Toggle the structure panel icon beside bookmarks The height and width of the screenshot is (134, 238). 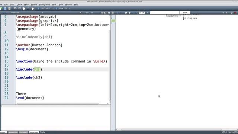[113, 13]
